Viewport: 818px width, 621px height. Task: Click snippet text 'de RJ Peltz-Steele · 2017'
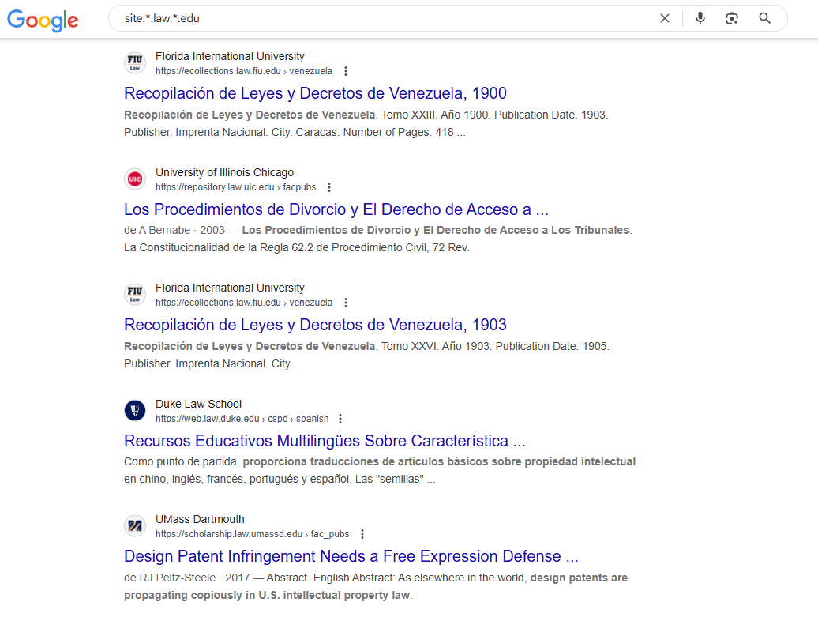click(187, 578)
